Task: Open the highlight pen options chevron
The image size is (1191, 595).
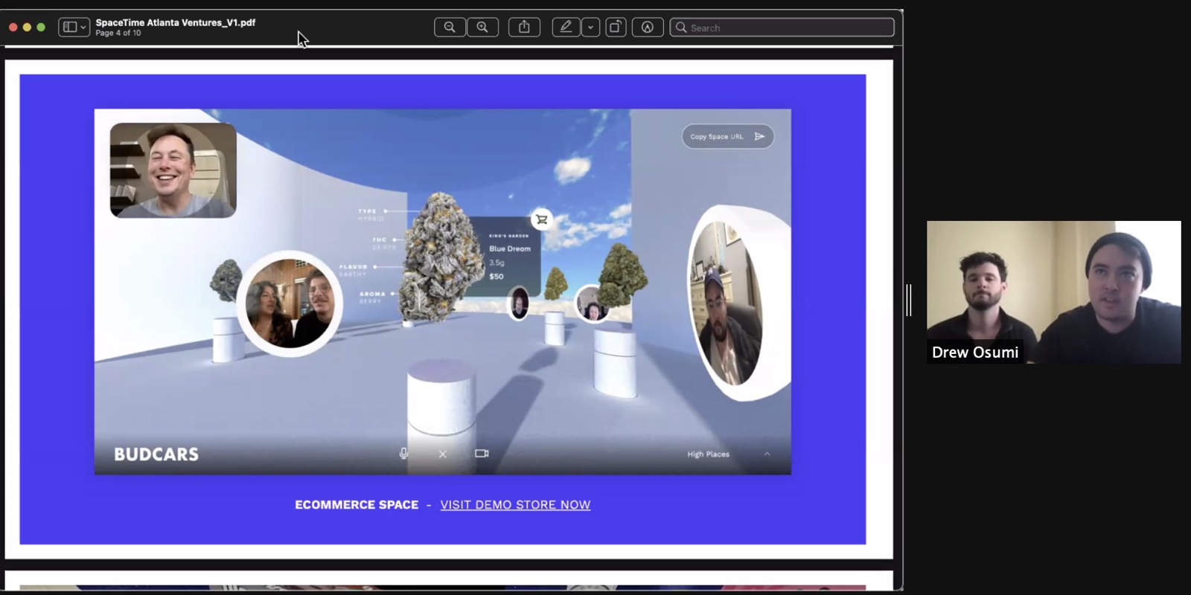Action: 590,28
